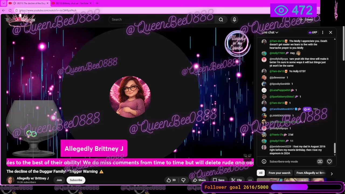View Subscribers-only mode info icon

pyautogui.click(x=264, y=161)
